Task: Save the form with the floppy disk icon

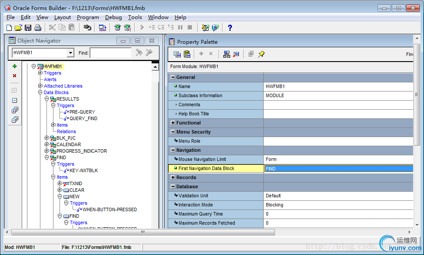Action: click(28, 27)
